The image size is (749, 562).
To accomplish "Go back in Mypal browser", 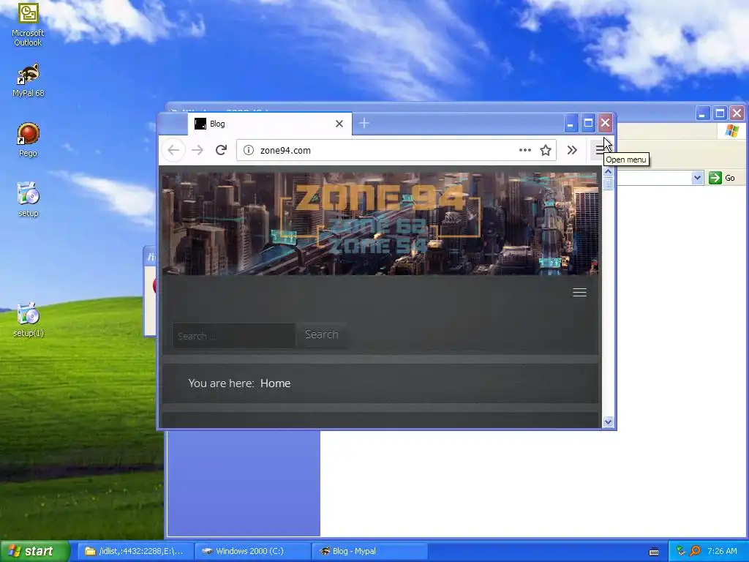I will pyautogui.click(x=173, y=150).
